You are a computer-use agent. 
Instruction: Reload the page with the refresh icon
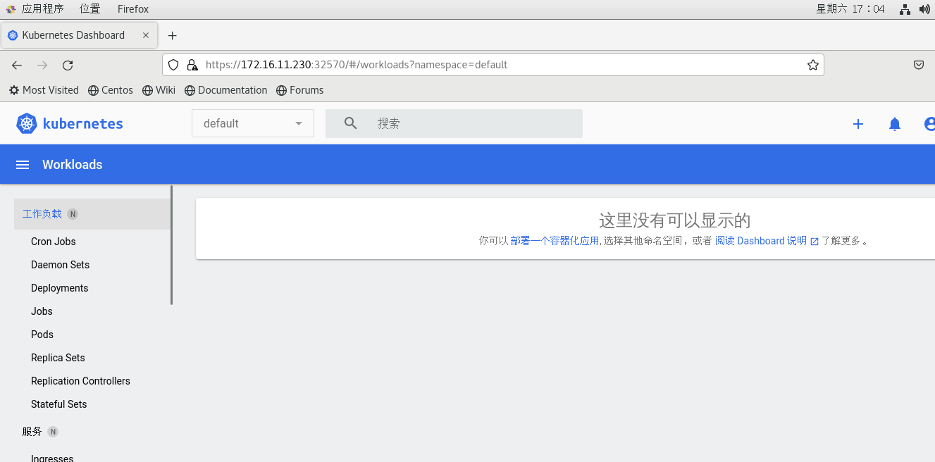point(68,65)
